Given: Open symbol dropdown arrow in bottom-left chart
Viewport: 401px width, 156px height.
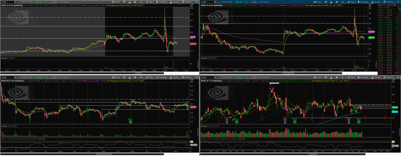Looking at the screenshot, I should pyautogui.click(x=15, y=77).
